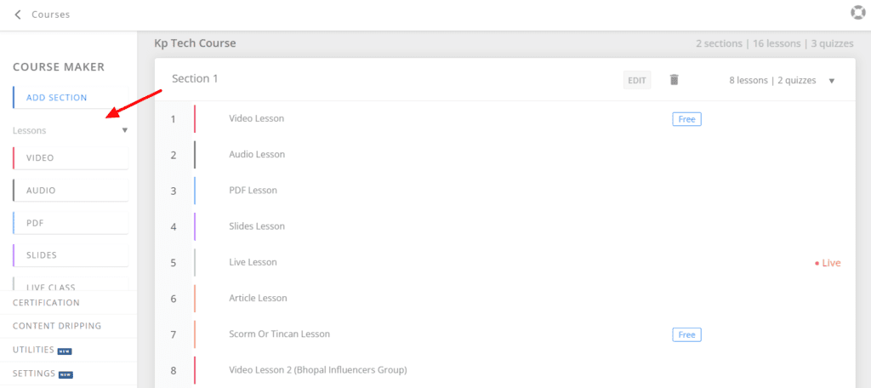Click the Free badge on Video Lesson

pyautogui.click(x=686, y=119)
